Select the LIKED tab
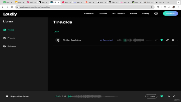 coord(56,32)
